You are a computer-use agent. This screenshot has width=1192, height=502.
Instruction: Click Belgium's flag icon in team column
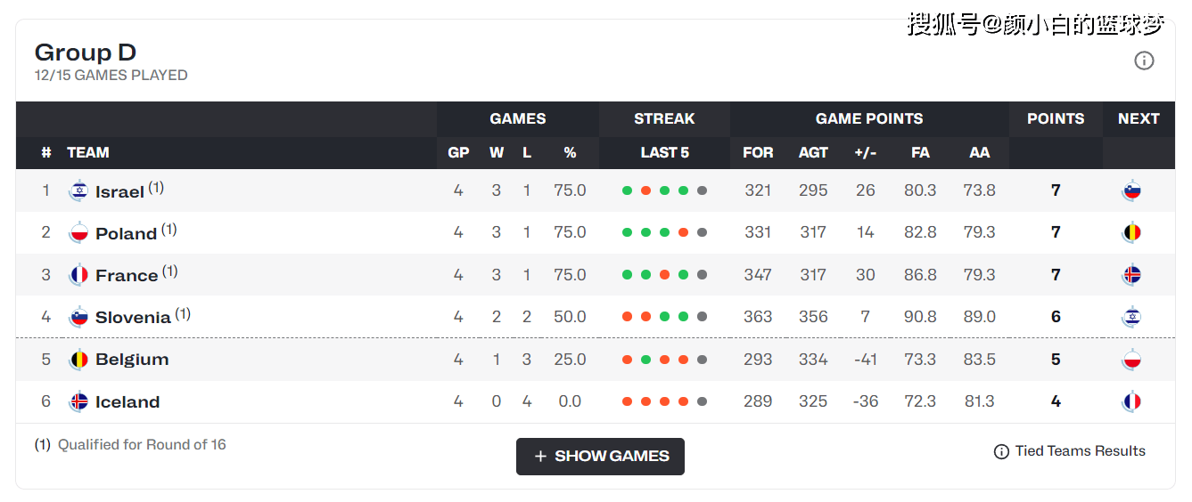(x=78, y=360)
